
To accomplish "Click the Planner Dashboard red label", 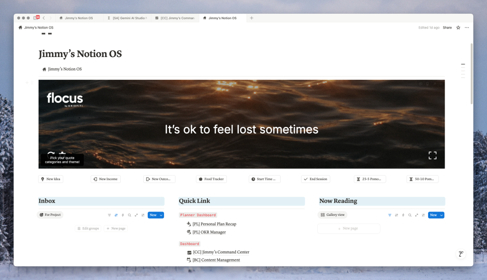I will point(198,215).
